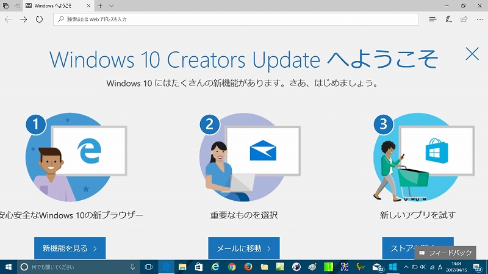Click the 新機能を見る button

pos(70,248)
